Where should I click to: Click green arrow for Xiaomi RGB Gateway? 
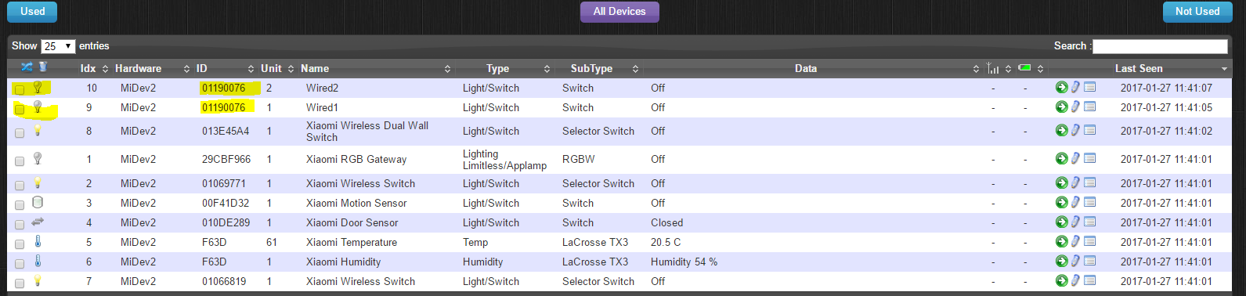pyautogui.click(x=1061, y=158)
